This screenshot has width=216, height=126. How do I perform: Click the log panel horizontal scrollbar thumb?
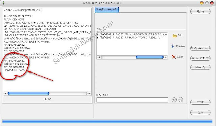28,93
